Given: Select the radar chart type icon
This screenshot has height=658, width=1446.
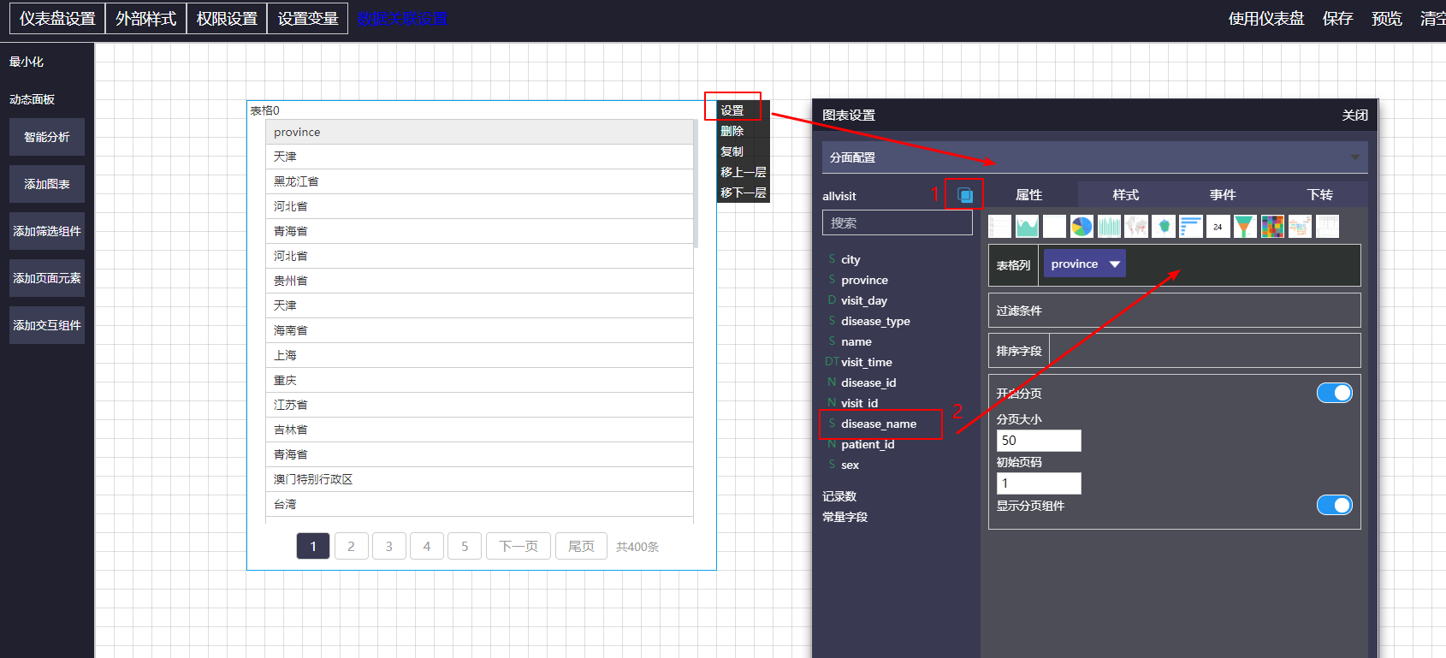Looking at the screenshot, I should pyautogui.click(x=1164, y=226).
